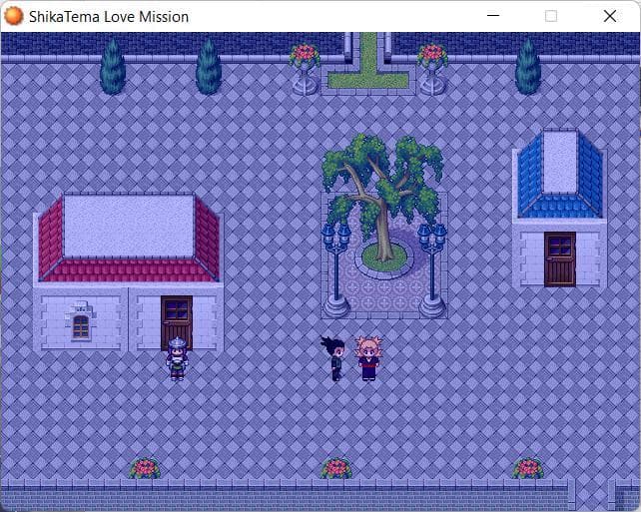Minimize the ShikaTema Love Mission window
This screenshot has width=641, height=512.
493,16
